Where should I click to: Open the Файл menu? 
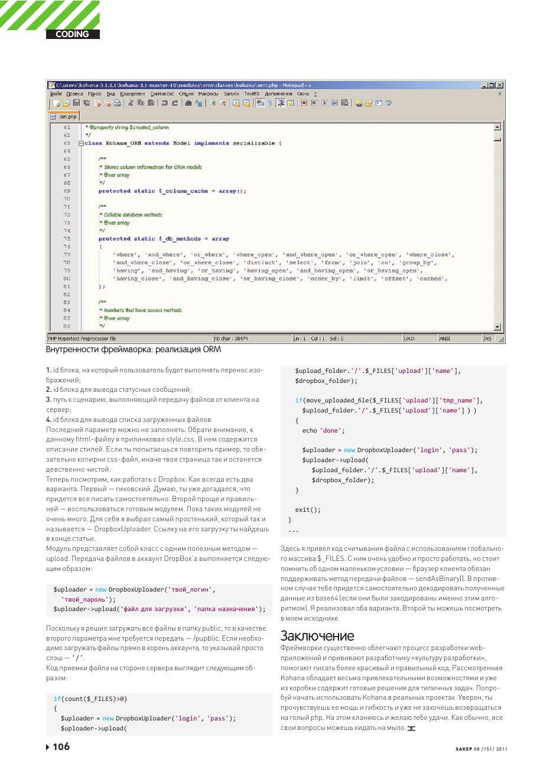point(56,94)
